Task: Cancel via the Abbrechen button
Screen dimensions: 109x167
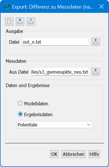Action: click(73, 154)
